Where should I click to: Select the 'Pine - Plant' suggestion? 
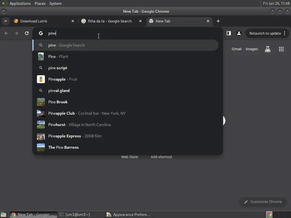click(126, 56)
